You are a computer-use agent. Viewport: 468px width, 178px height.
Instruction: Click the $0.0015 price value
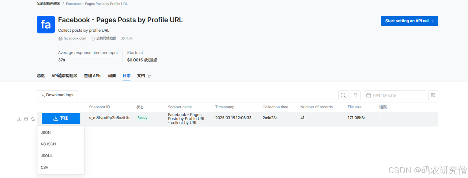135,60
